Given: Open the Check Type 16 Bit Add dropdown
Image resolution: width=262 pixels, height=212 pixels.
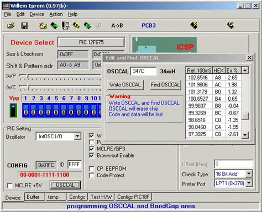Looking at the screenshot, I should (x=249, y=173).
